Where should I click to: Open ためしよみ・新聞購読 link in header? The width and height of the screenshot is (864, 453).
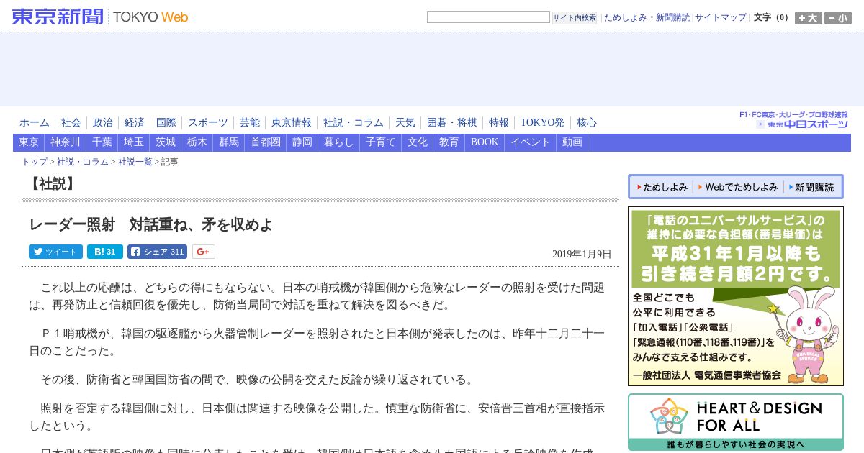point(647,17)
